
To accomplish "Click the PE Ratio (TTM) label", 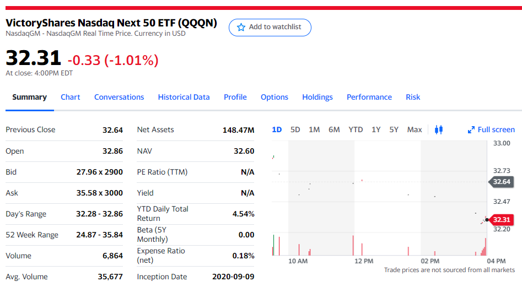I will [x=162, y=172].
